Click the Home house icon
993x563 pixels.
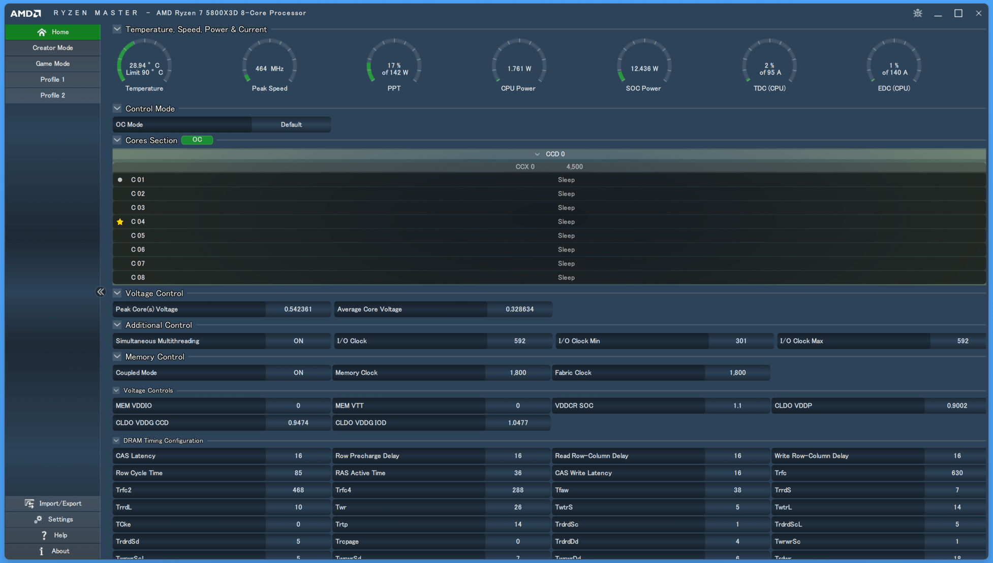point(42,32)
